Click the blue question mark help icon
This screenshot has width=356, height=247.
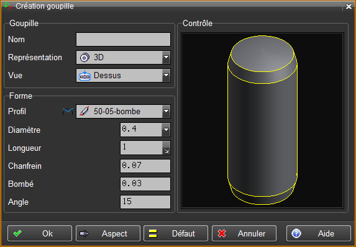pos(296,233)
